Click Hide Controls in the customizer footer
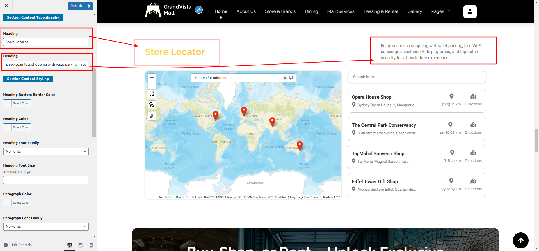Image resolution: width=539 pixels, height=251 pixels. click(x=18, y=245)
